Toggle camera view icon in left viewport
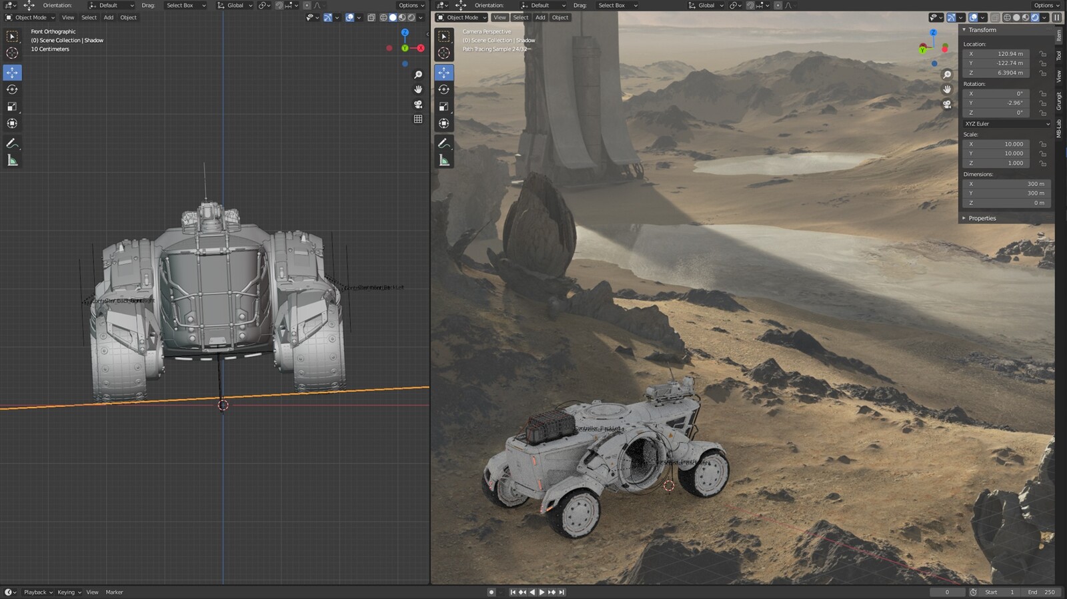Image resolution: width=1067 pixels, height=599 pixels. (418, 105)
